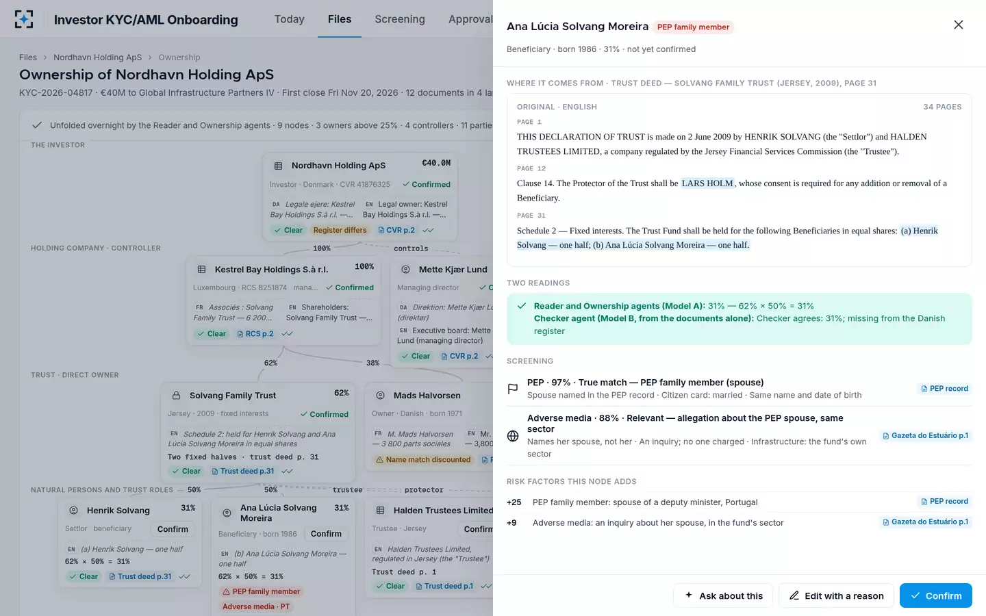986x616 pixels.
Task: Switch to the Today tab
Action: (289, 19)
